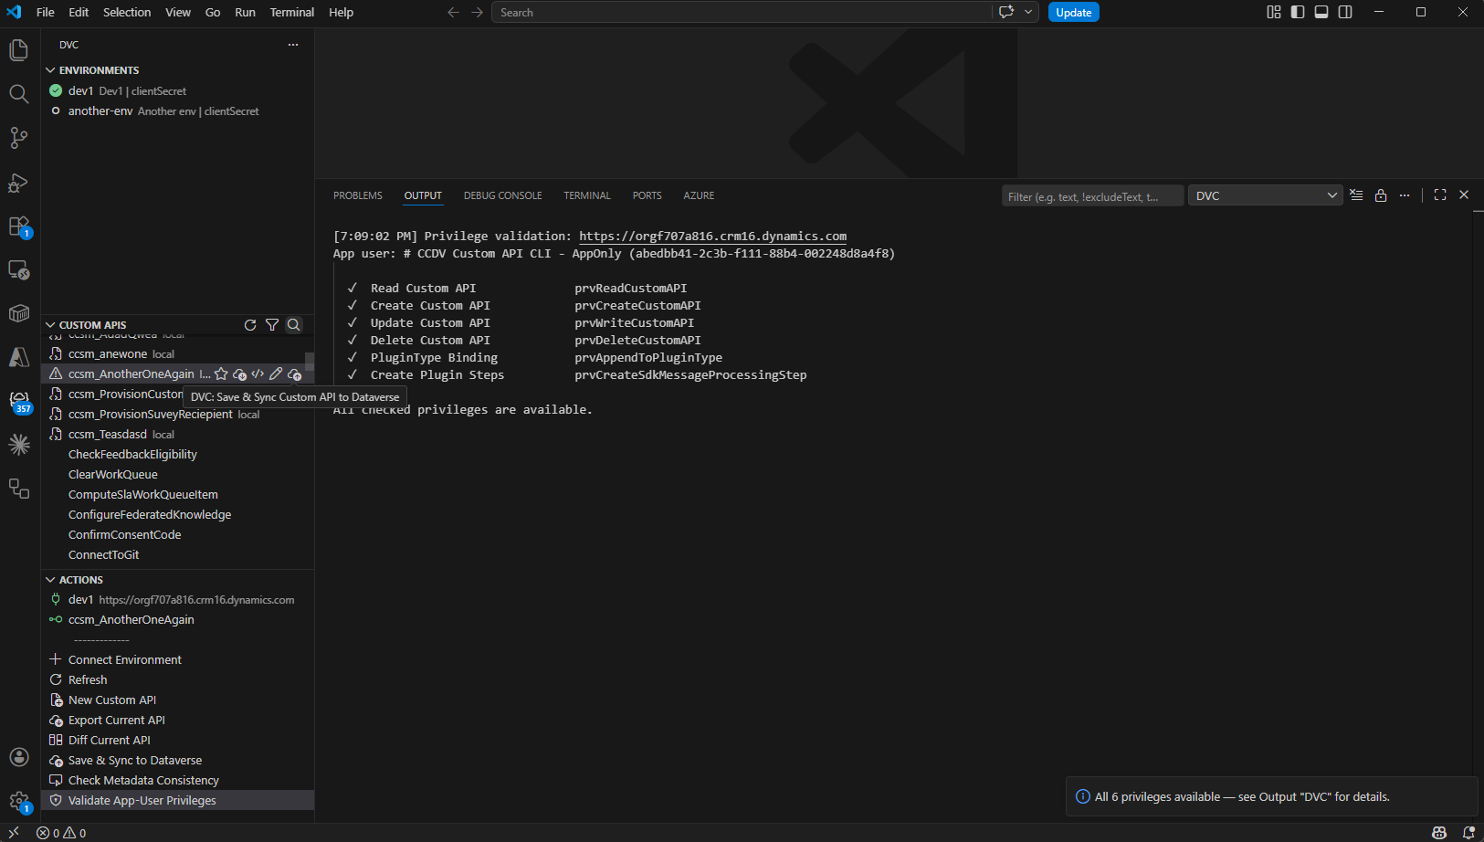Open the Azure view in activity bar

[19, 357]
